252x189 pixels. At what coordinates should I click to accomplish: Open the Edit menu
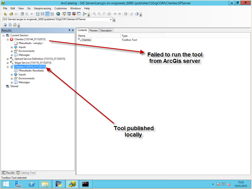[13, 8]
